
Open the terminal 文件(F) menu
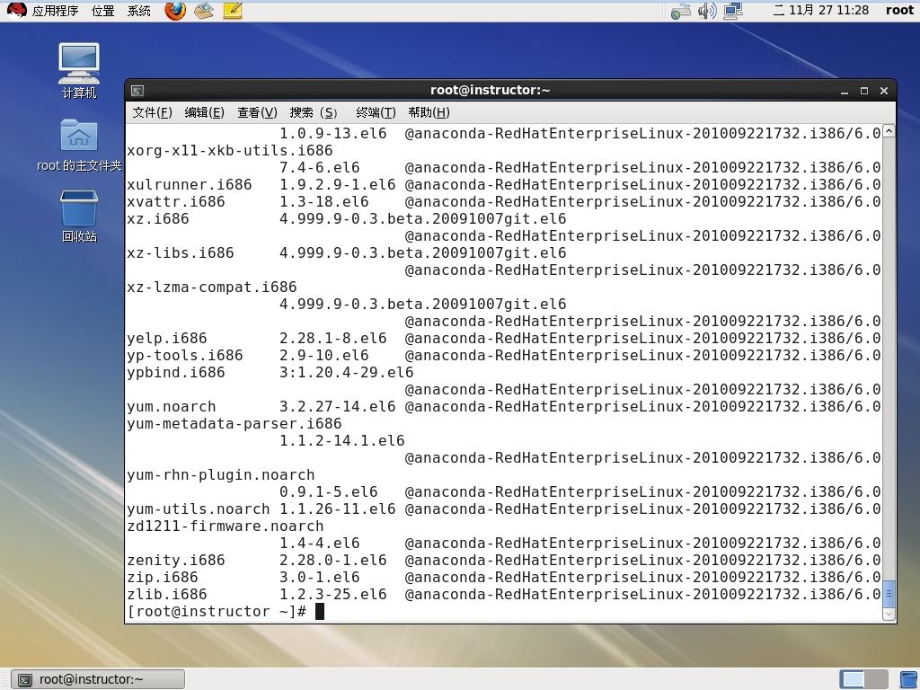point(152,112)
